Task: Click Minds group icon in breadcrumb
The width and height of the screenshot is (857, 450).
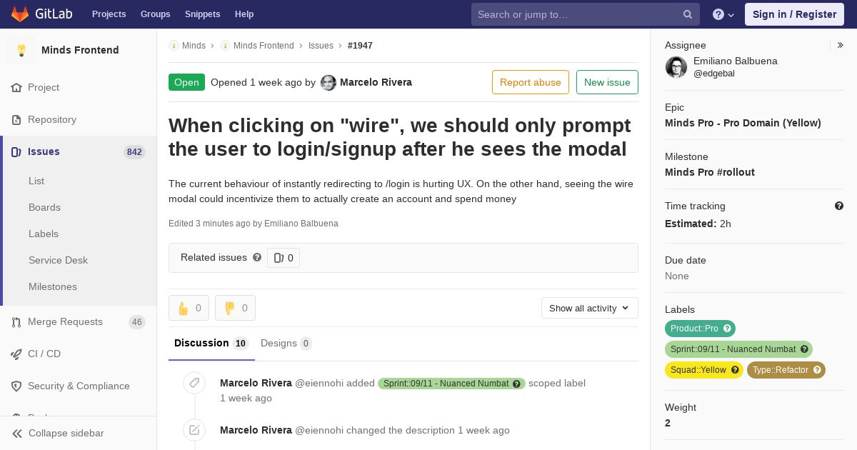Action: coord(174,45)
